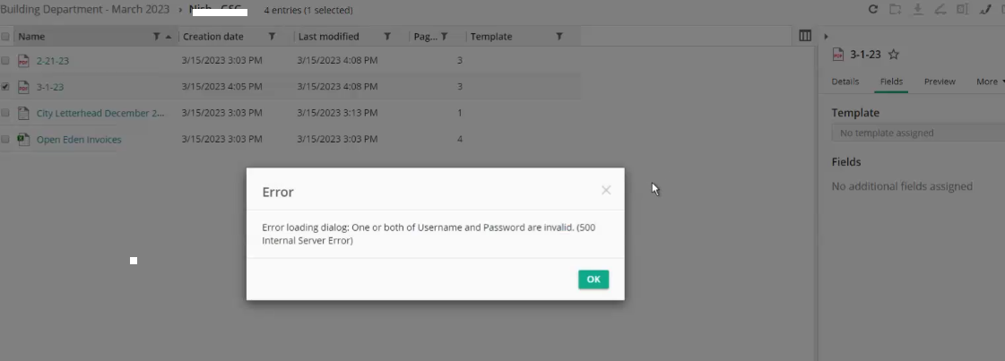Toggle the select-all header checkbox
This screenshot has height=361, width=1005.
5,37
